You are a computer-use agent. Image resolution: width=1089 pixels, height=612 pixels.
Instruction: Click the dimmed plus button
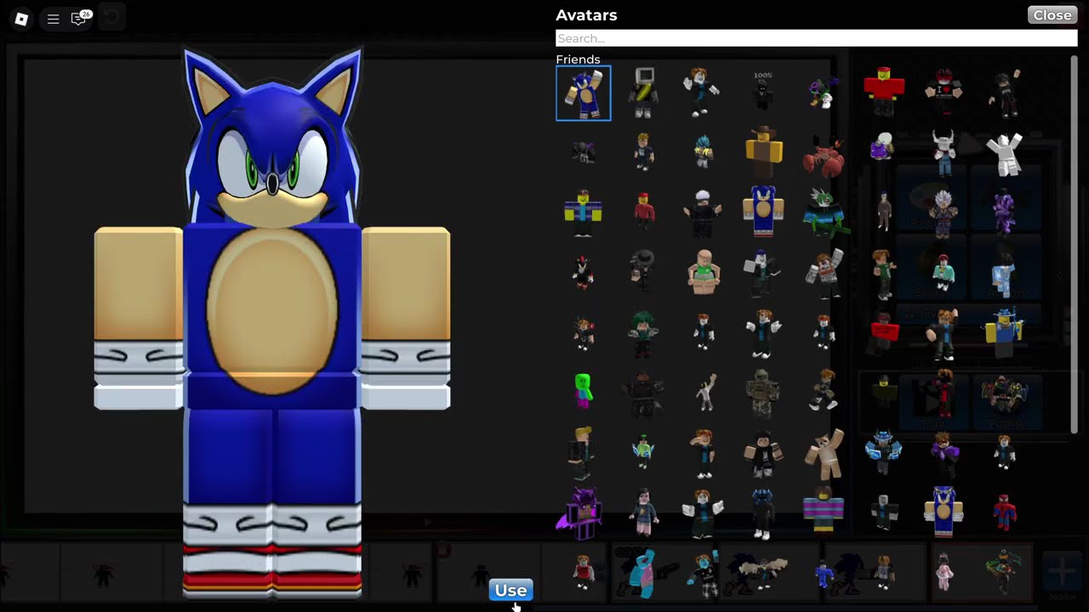(1061, 572)
